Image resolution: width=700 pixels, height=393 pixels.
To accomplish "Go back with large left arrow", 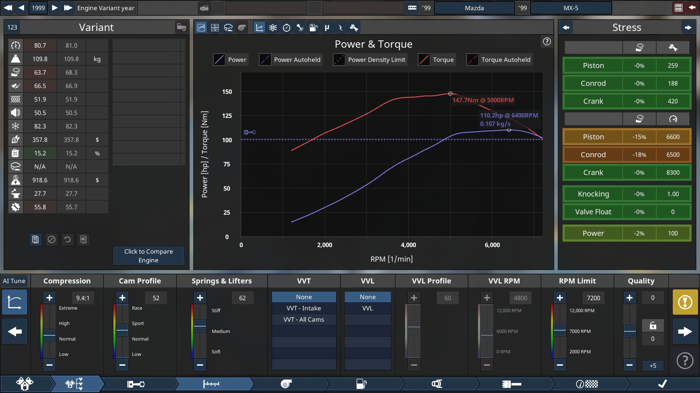I will 15,332.
